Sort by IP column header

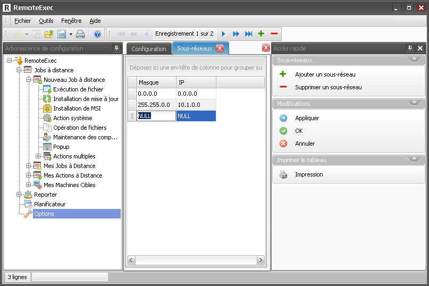(196, 82)
